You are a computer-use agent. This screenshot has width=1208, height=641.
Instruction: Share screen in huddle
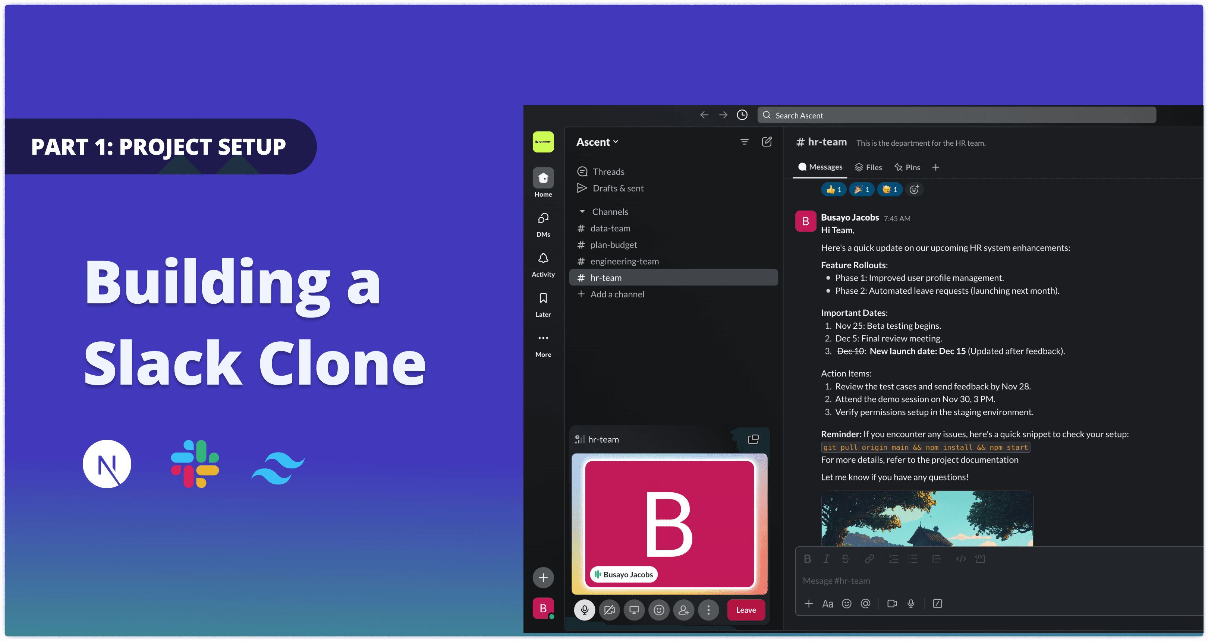point(634,610)
